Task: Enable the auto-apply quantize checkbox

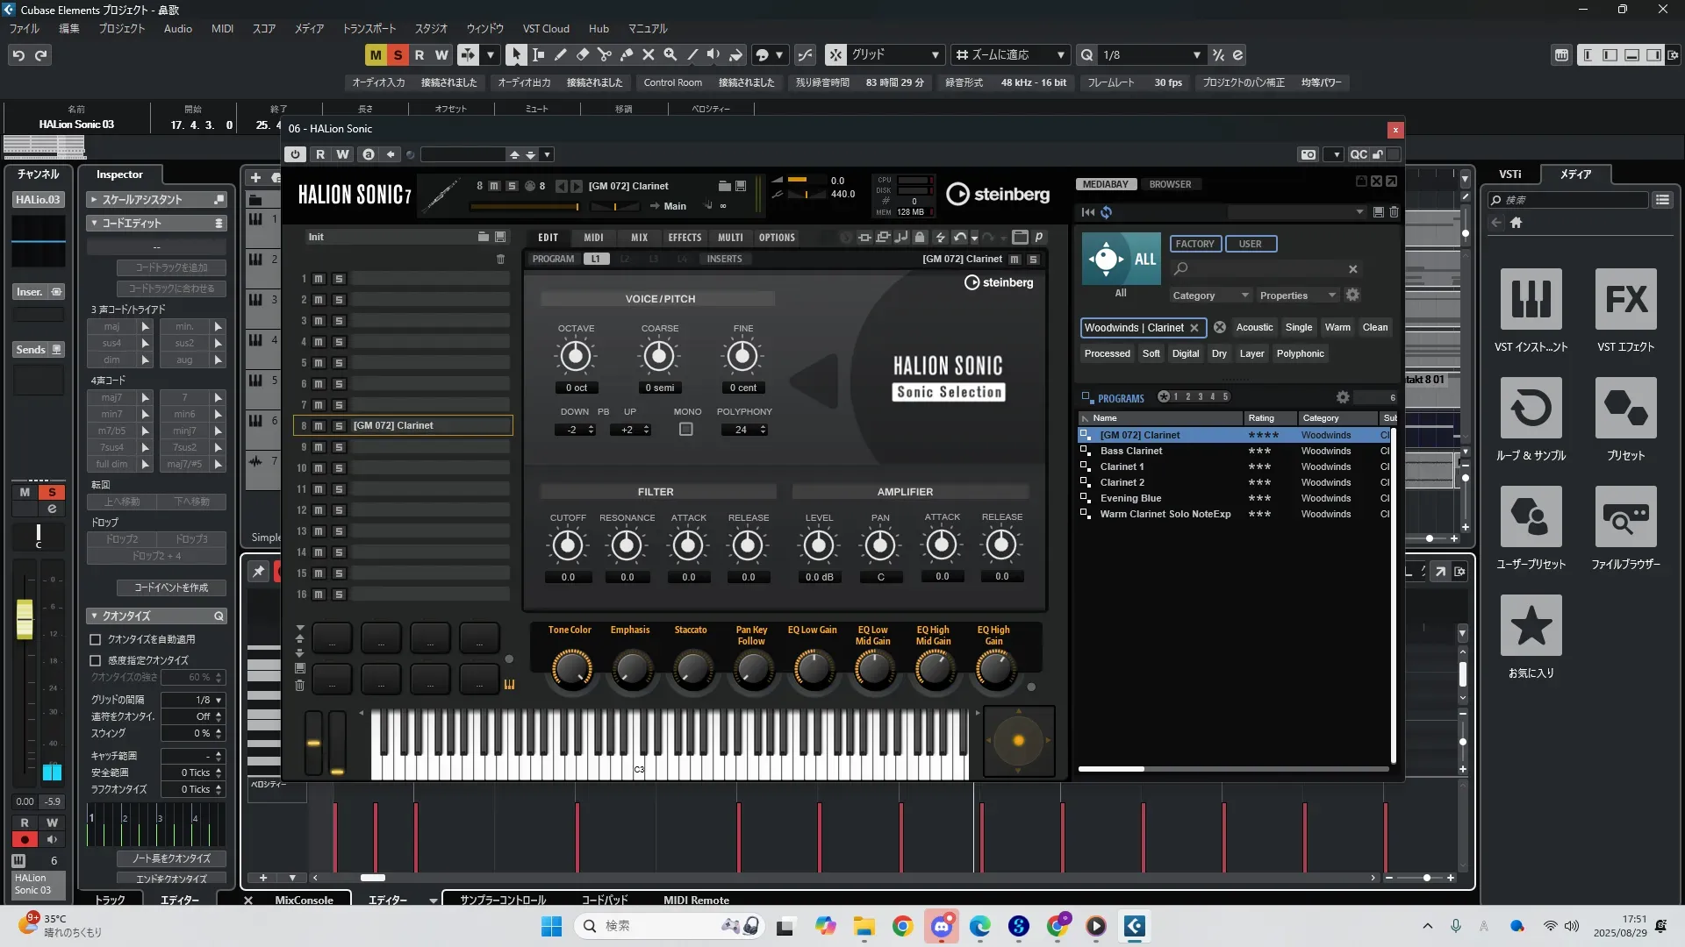Action: pyautogui.click(x=96, y=639)
